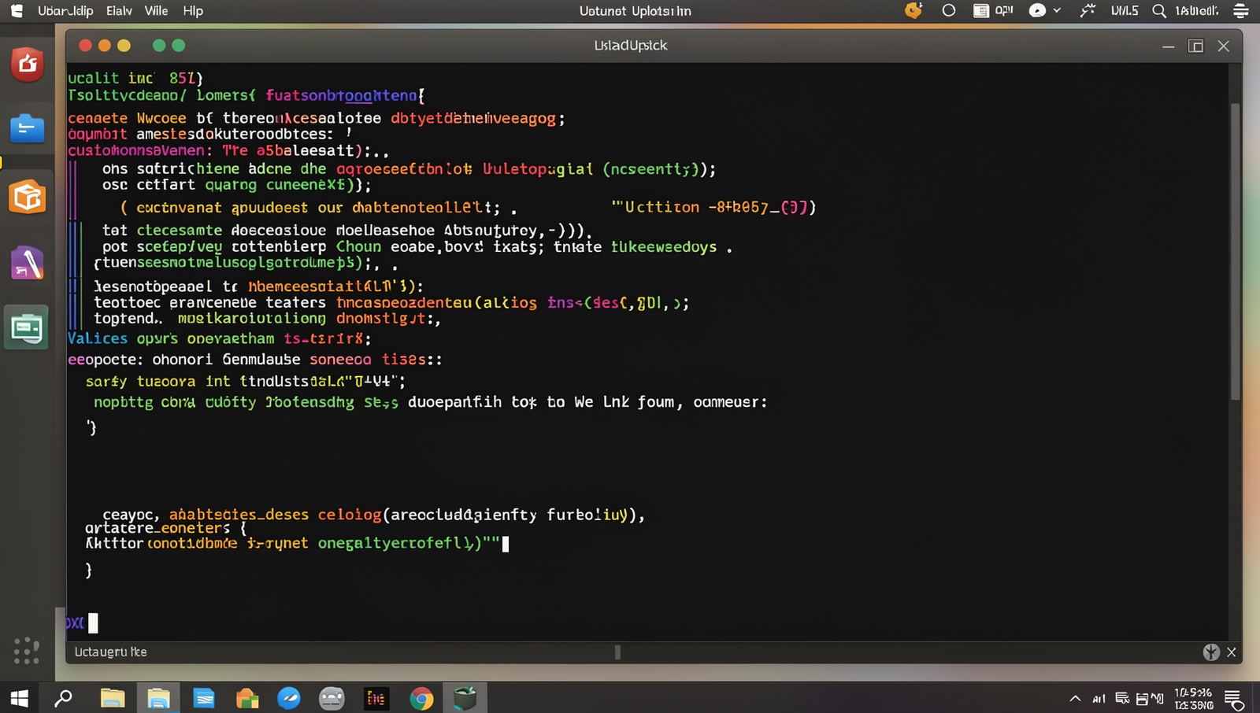Launch the orange box app in dock

[x=27, y=197]
